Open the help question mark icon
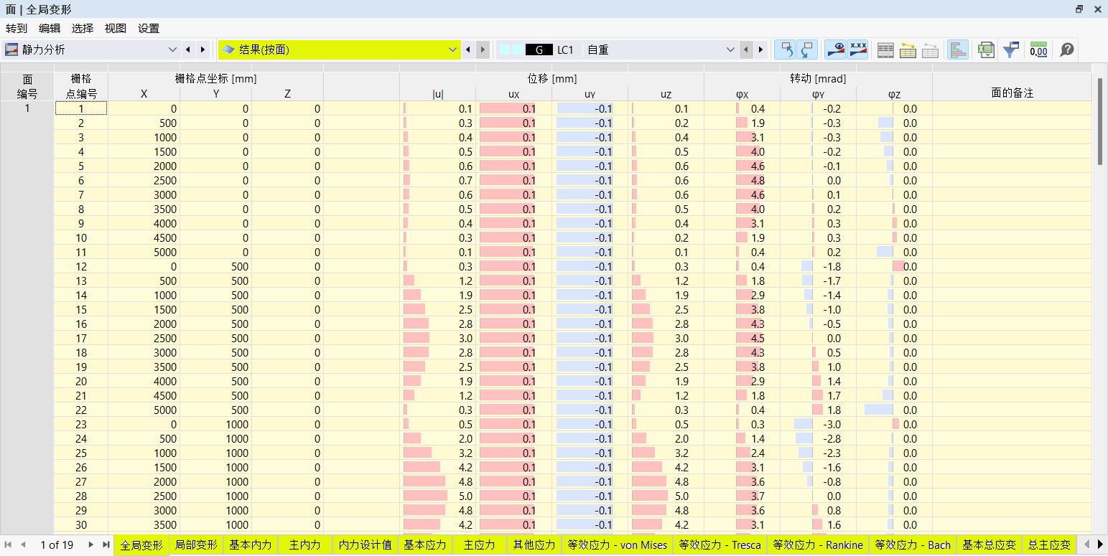The image size is (1108, 556). (1067, 50)
